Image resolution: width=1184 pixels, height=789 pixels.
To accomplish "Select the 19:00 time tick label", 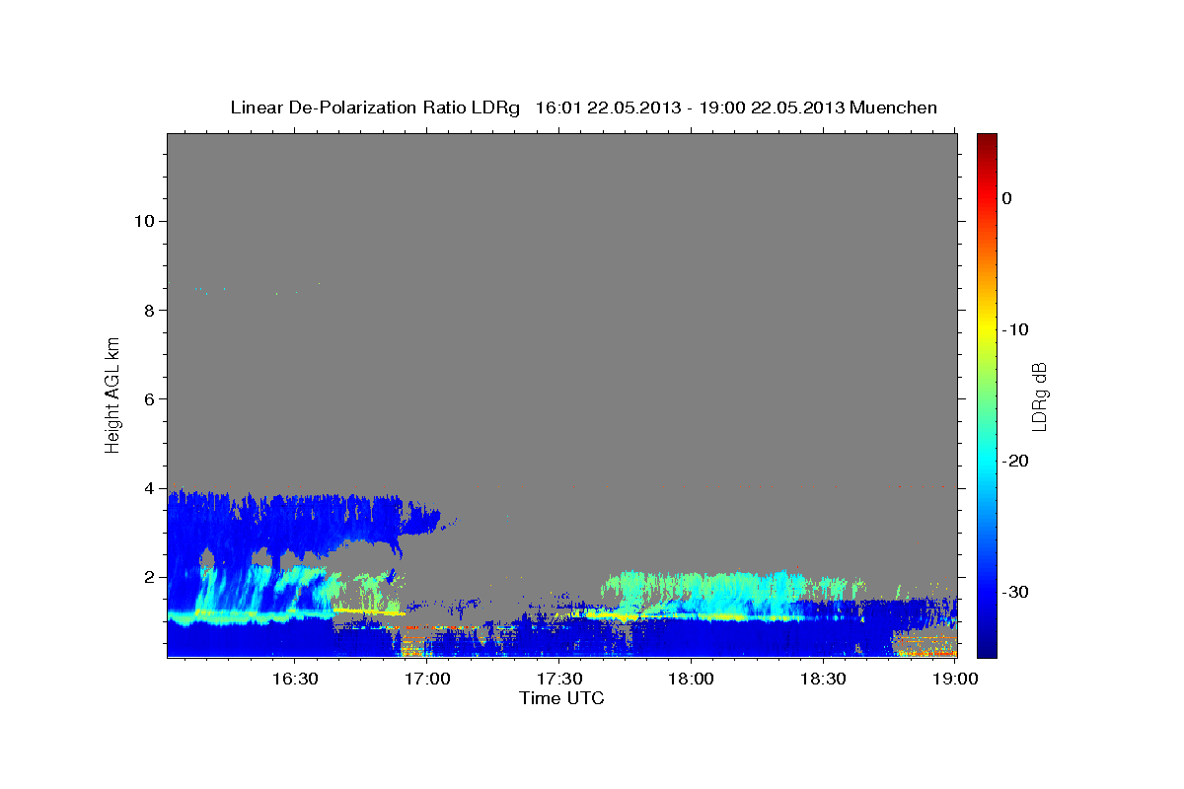I will 955,679.
